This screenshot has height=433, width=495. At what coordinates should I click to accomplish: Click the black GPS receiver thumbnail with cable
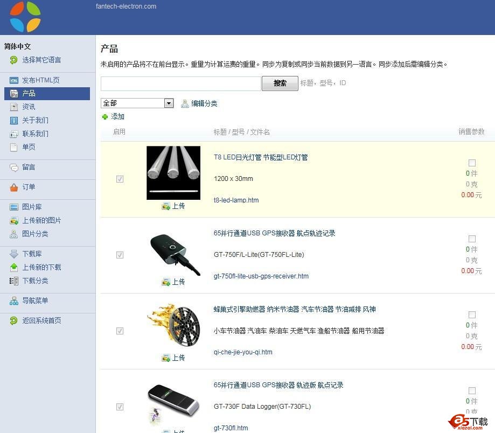(175, 254)
